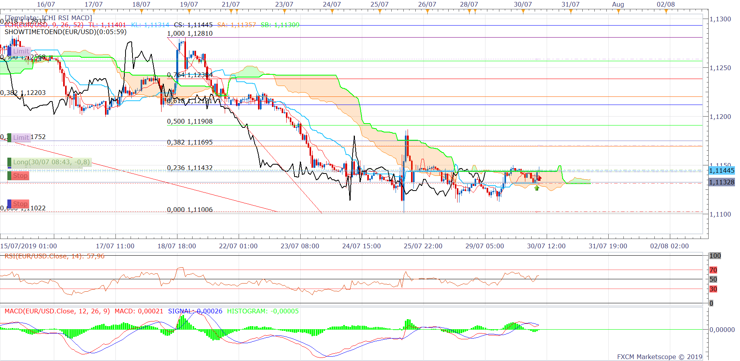Viewport: 740px width, 361px height.
Task: Click the session marker triangle under 24/07
Action: click(x=332, y=11)
